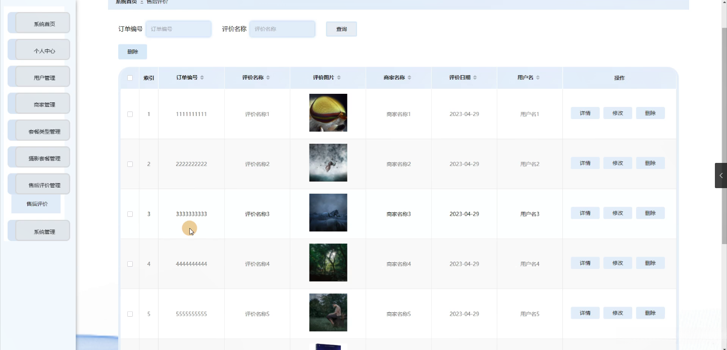Select the 售后评价 submenu item
727x350 pixels.
[36, 204]
